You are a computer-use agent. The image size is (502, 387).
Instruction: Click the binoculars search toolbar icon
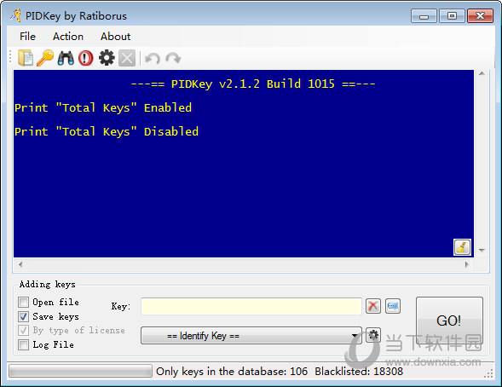[66, 58]
